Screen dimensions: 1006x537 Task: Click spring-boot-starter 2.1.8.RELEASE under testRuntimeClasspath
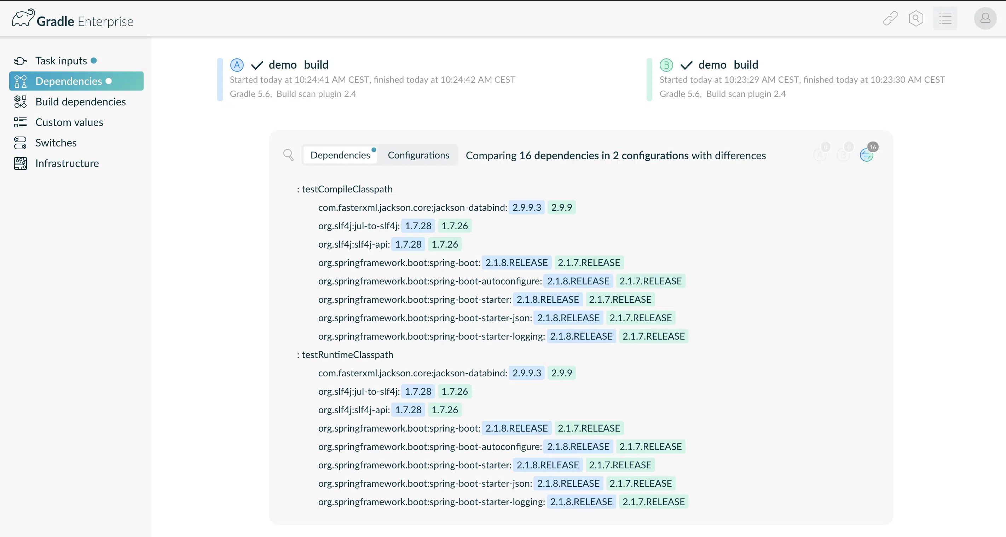(548, 465)
